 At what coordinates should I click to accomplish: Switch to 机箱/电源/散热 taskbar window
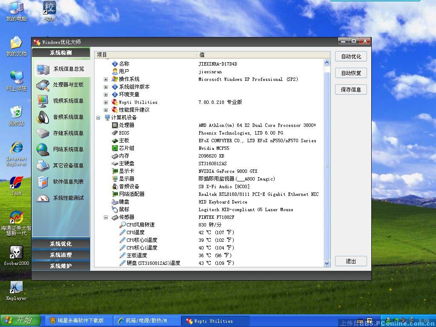tap(147, 321)
